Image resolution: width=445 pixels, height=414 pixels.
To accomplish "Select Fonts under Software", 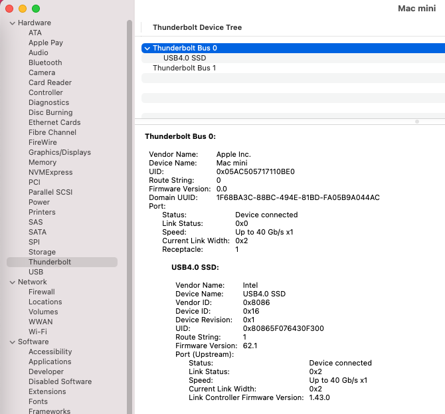I will click(x=38, y=401).
